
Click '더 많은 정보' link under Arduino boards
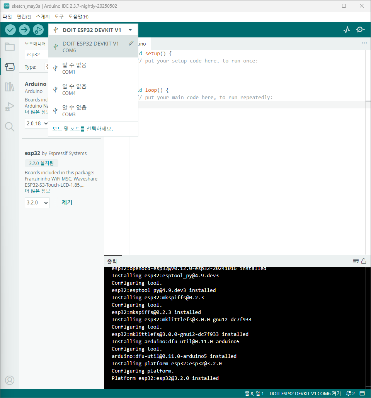click(x=36, y=112)
